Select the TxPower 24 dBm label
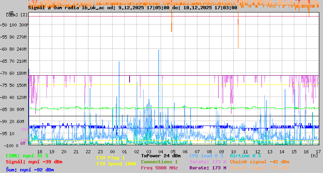Screen dimensions: 323x173 (161, 156)
